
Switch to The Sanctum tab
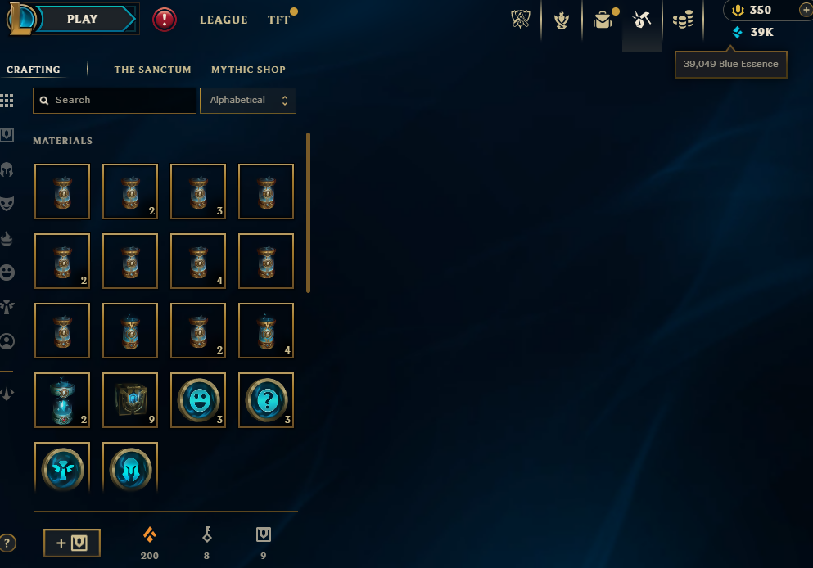click(x=152, y=70)
